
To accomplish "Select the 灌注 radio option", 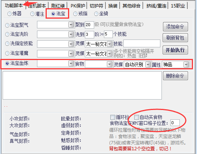I will point(37,14).
